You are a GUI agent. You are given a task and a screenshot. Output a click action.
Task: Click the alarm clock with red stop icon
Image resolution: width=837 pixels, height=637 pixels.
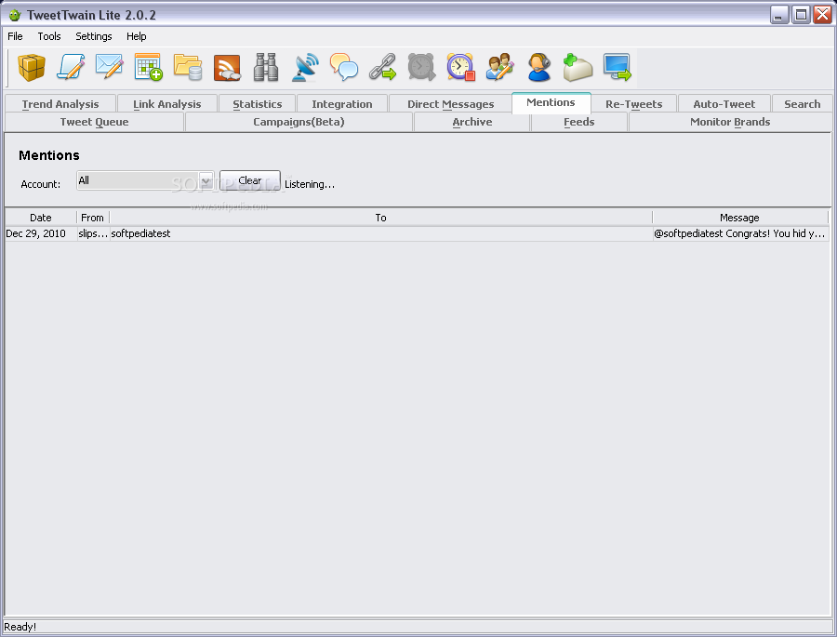tap(460, 67)
